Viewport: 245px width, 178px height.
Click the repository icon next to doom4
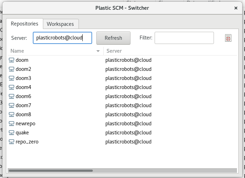[x=12, y=87]
